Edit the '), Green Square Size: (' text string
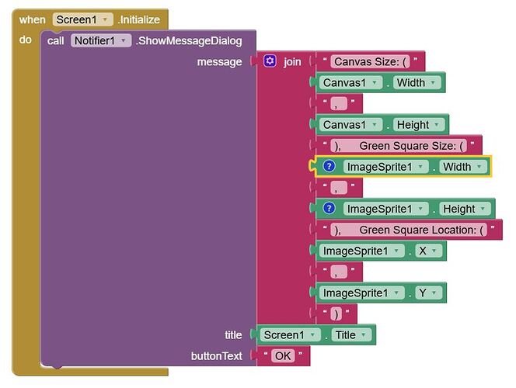 (399, 146)
